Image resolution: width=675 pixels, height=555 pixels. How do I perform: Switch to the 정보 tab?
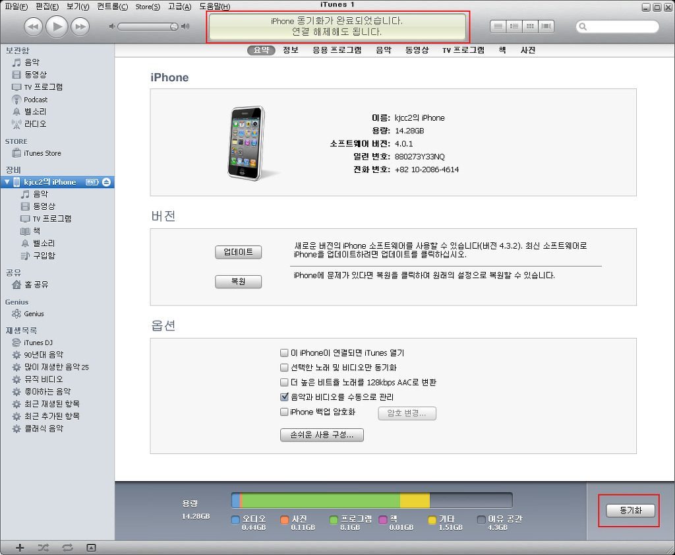pos(291,50)
